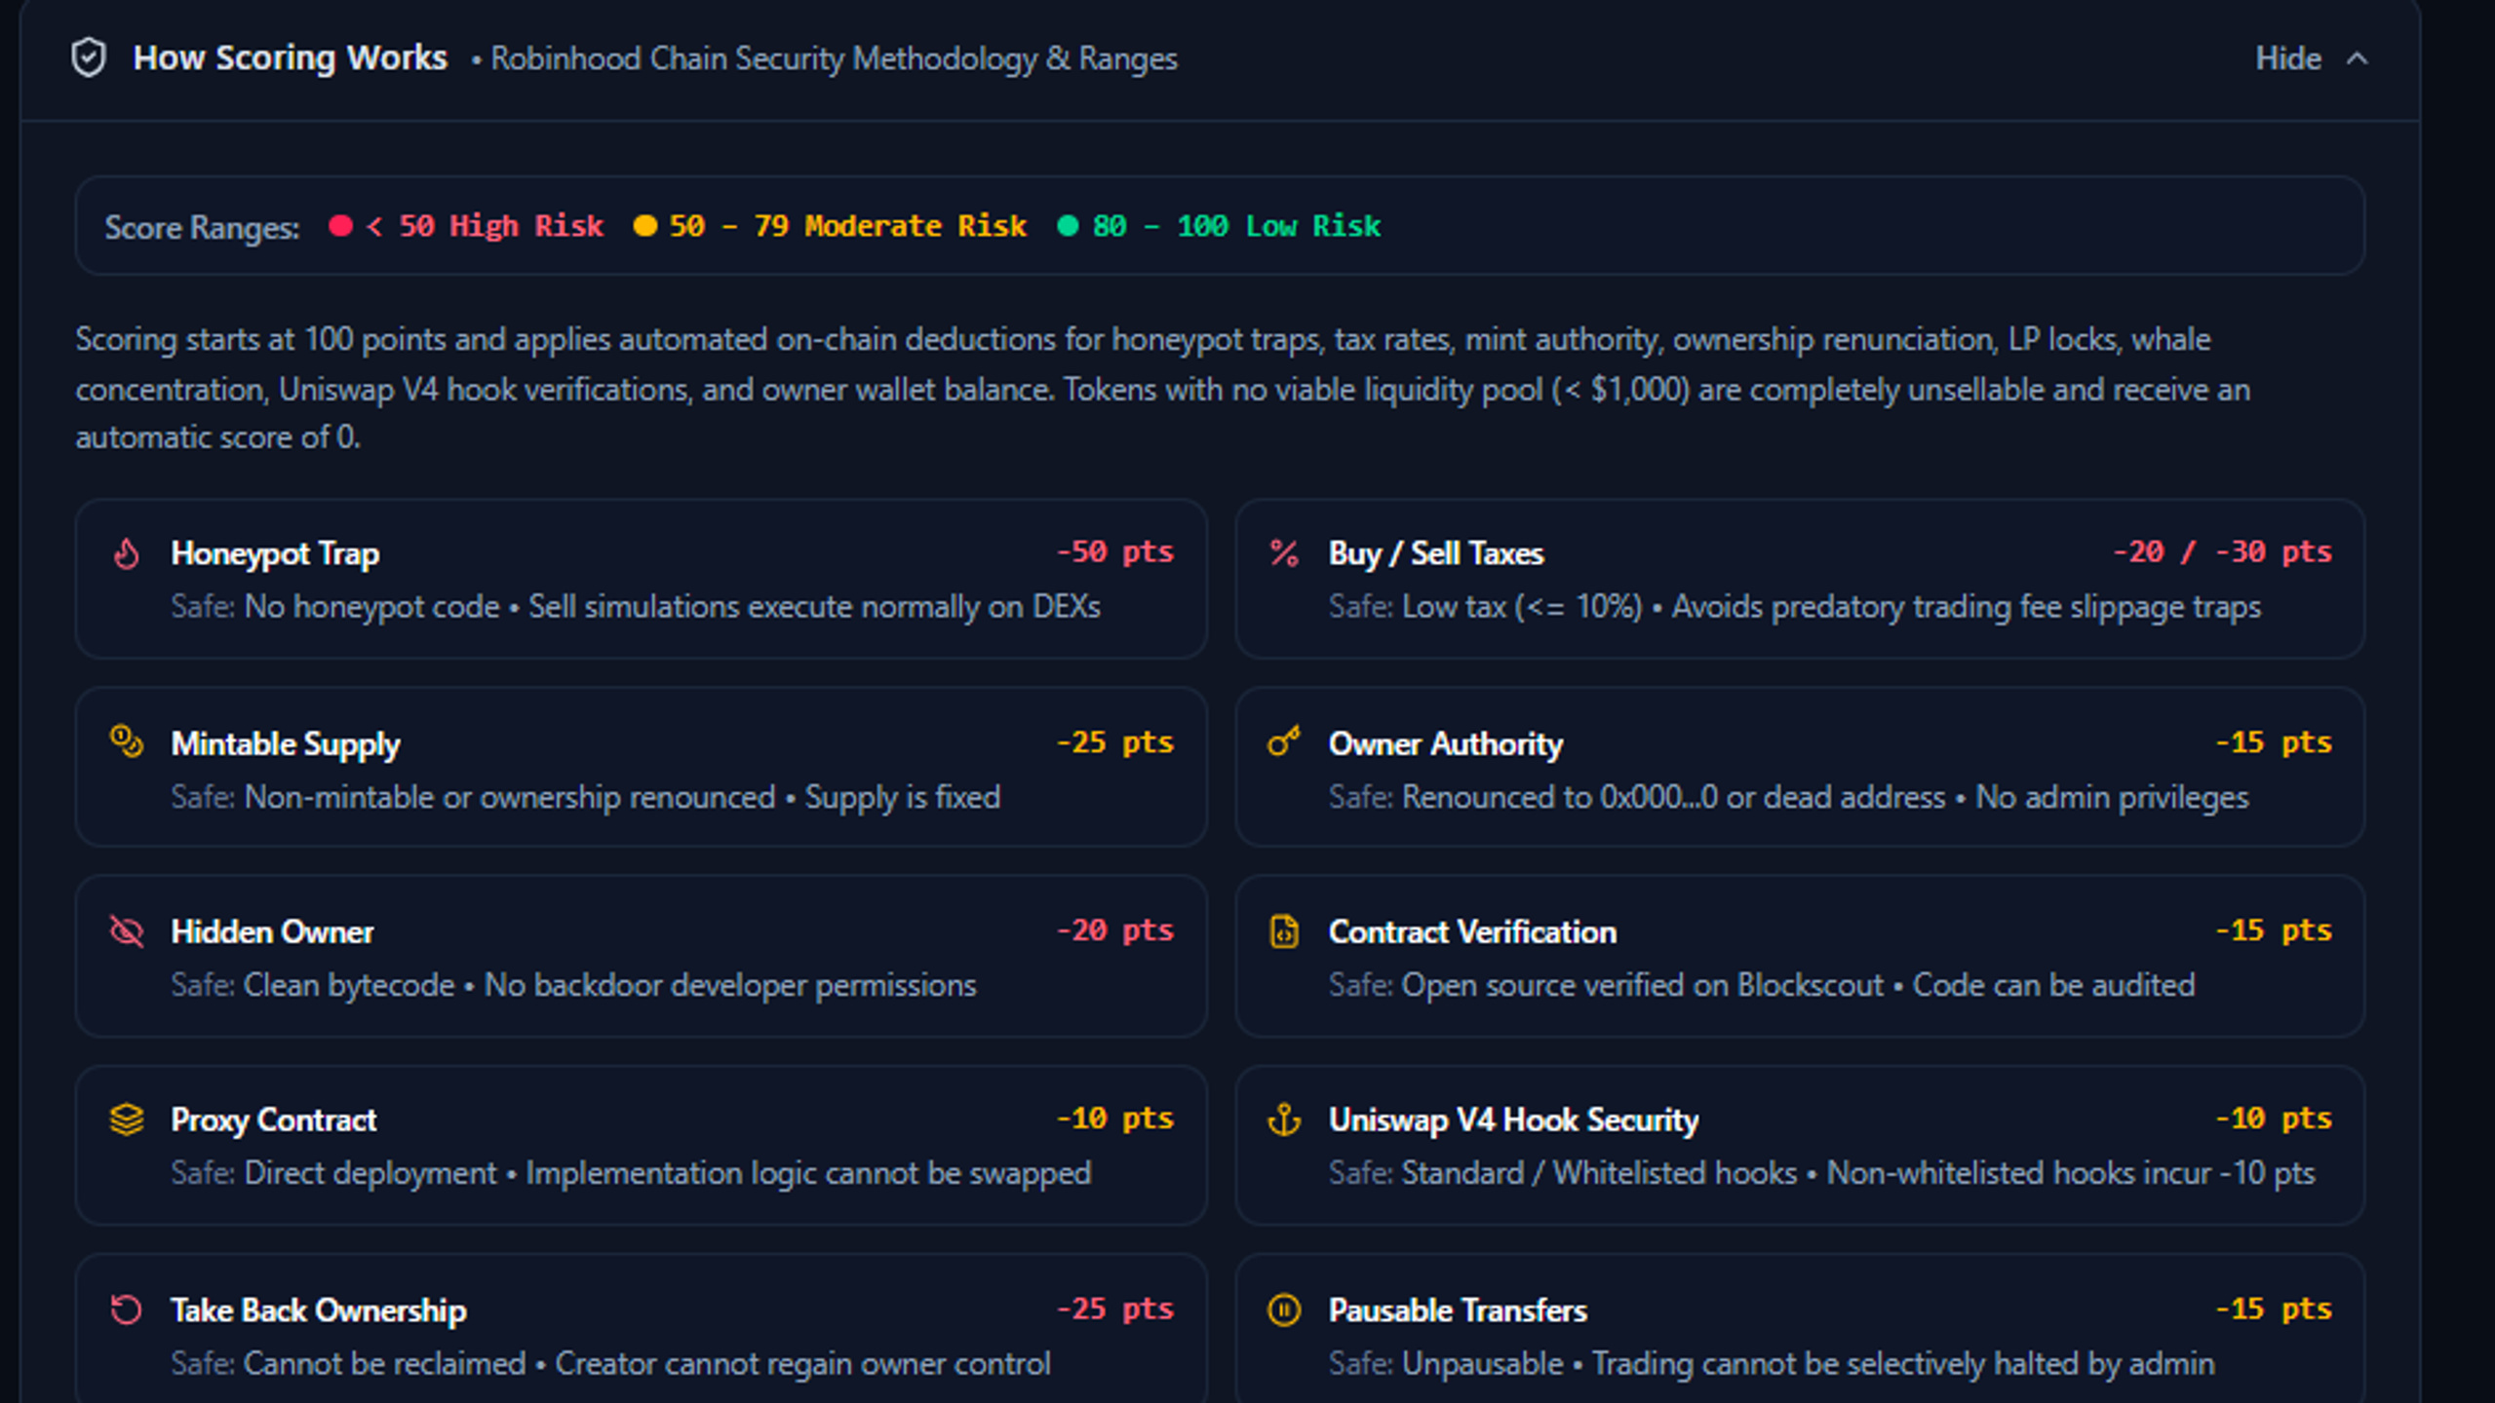
Task: Click the Take Back Ownership title
Action: (x=319, y=1310)
